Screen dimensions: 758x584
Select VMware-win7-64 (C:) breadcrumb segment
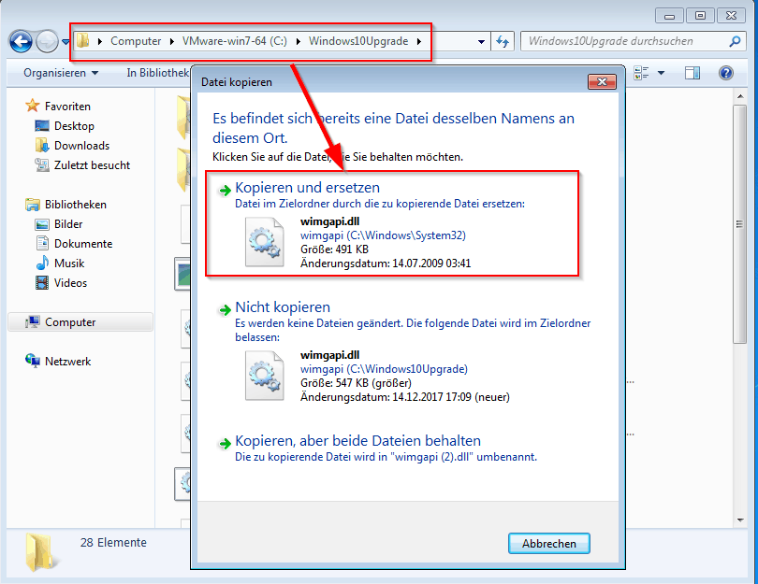pyautogui.click(x=235, y=41)
